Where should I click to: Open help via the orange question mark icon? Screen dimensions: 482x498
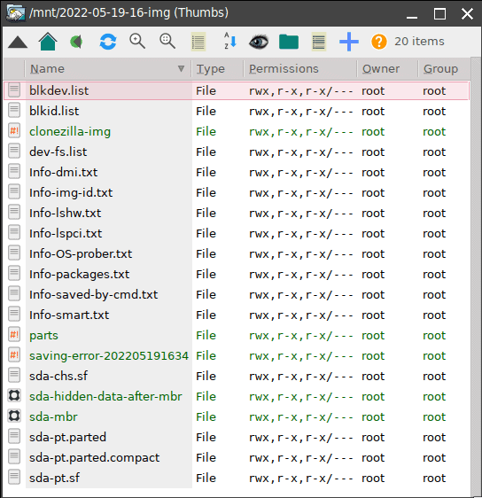coord(379,42)
